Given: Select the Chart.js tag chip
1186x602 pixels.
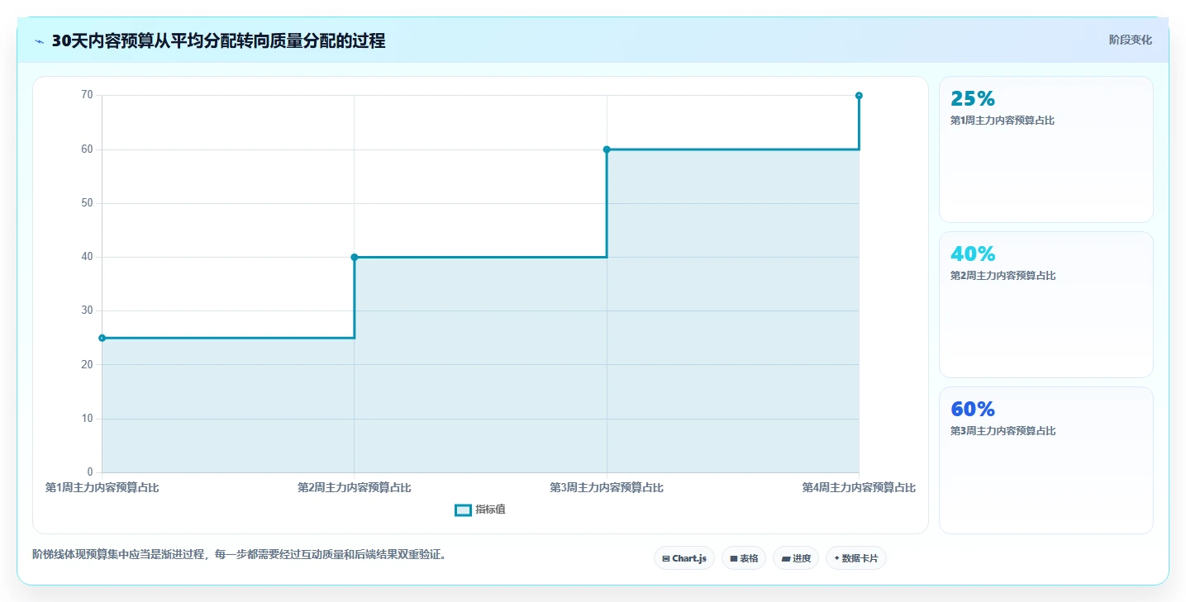Looking at the screenshot, I should coord(683,558).
